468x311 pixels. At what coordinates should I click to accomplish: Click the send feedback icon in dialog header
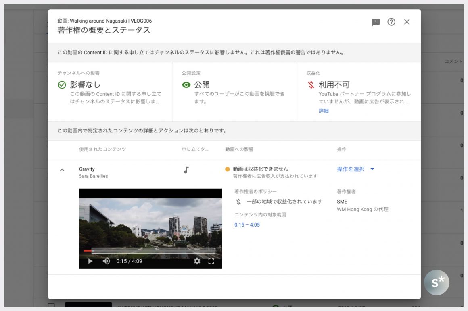click(376, 22)
